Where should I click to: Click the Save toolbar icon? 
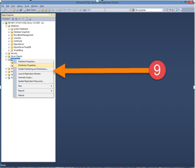pyautogui.click(x=17, y=10)
